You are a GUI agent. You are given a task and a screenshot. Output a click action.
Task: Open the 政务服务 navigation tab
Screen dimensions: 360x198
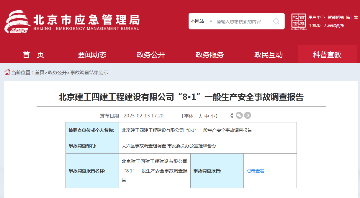(x=210, y=54)
